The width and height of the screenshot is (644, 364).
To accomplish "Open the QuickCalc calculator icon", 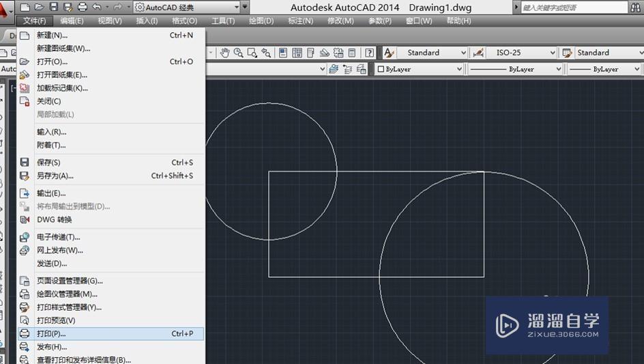I will [x=352, y=53].
